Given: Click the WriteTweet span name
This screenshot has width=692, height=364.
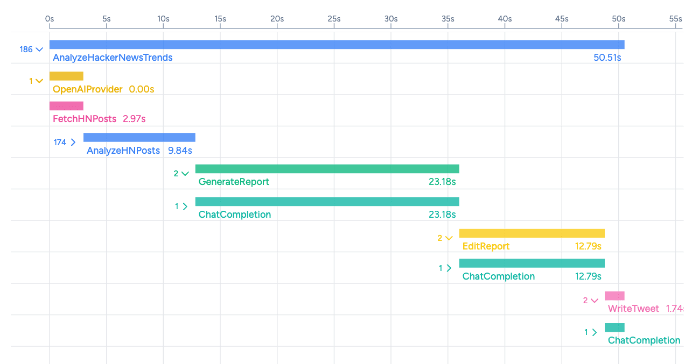Looking at the screenshot, I should pyautogui.click(x=633, y=309).
